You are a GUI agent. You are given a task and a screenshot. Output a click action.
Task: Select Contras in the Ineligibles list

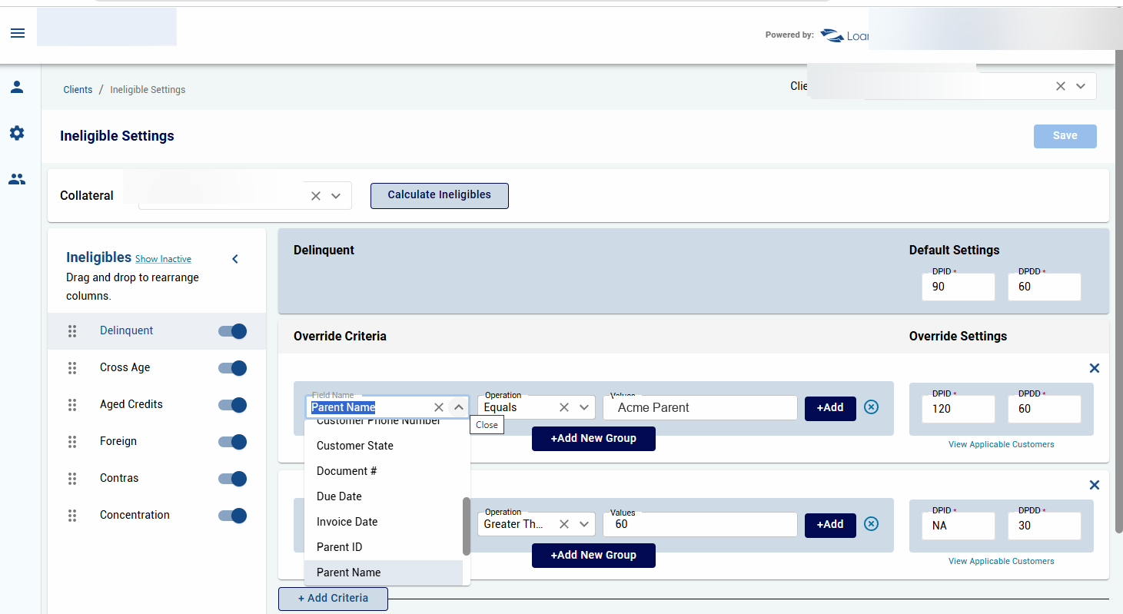pyautogui.click(x=119, y=478)
